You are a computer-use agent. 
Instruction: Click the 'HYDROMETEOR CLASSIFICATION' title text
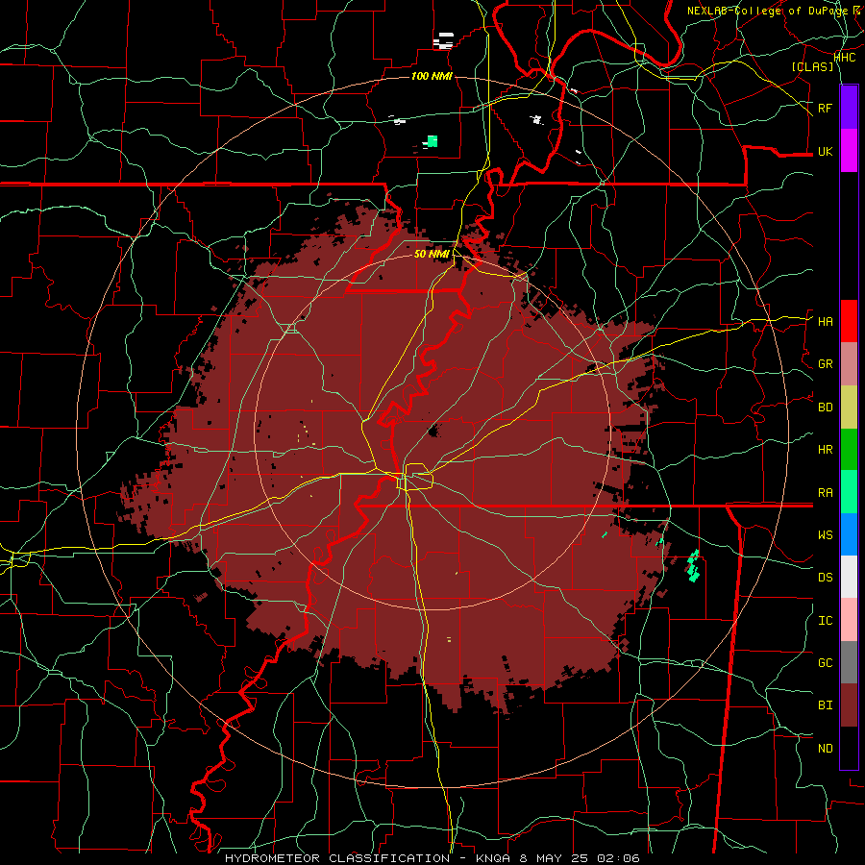337,858
